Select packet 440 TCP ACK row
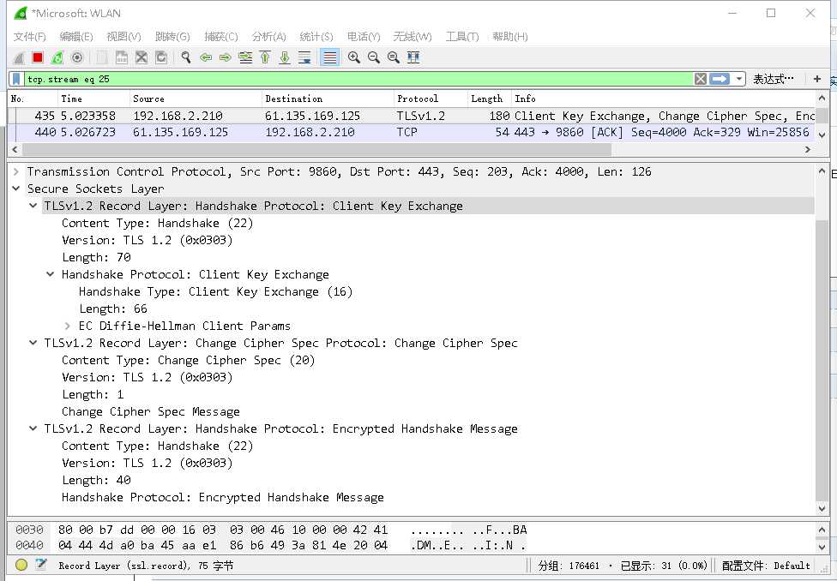This screenshot has height=581, width=837. click(412, 132)
